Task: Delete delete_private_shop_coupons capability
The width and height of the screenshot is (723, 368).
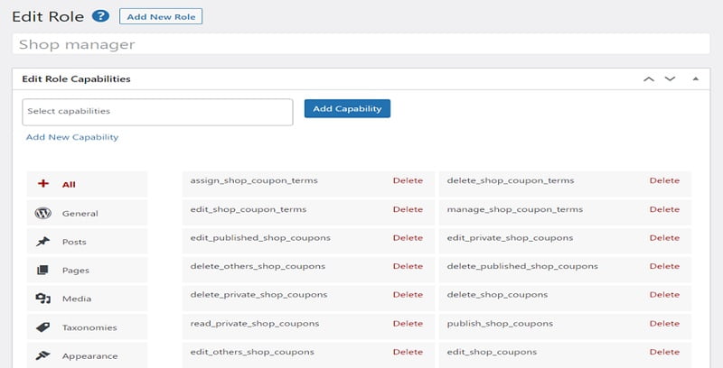Action: pyautogui.click(x=408, y=294)
